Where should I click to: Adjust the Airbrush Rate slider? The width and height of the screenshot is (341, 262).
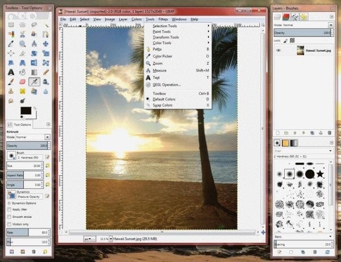[x=27, y=233]
